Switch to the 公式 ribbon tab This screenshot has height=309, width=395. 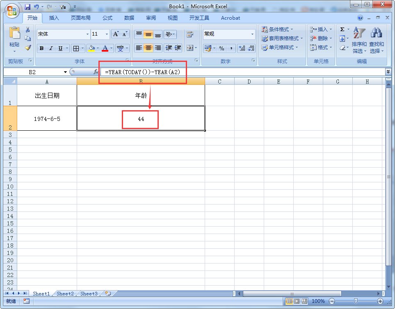click(x=107, y=18)
